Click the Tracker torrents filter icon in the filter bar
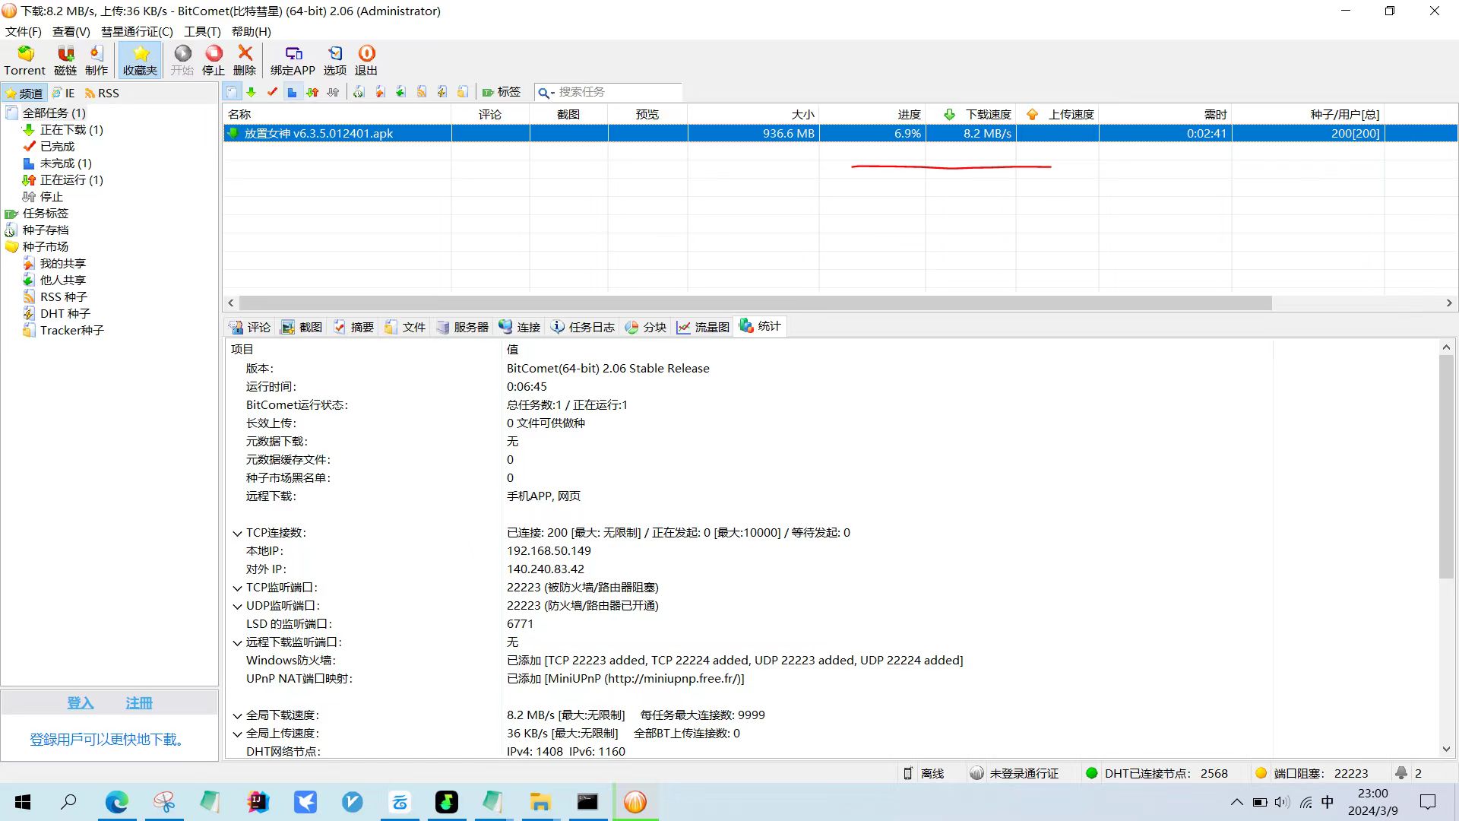1459x821 pixels. click(x=462, y=92)
